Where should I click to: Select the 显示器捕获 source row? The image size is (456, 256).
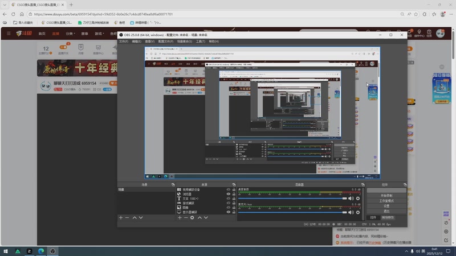tap(206, 212)
